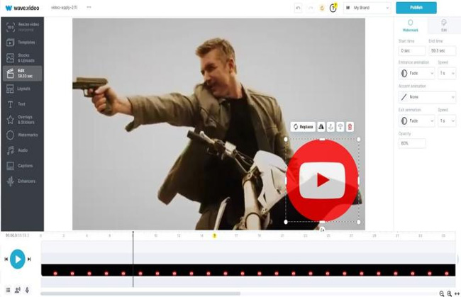Click the black video track clip
Image resolution: width=461 pixels, height=297 pixels.
(248, 270)
